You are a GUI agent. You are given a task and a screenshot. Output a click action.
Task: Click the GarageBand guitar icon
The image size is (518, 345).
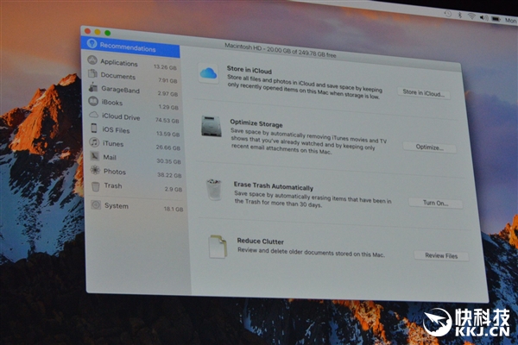(93, 87)
